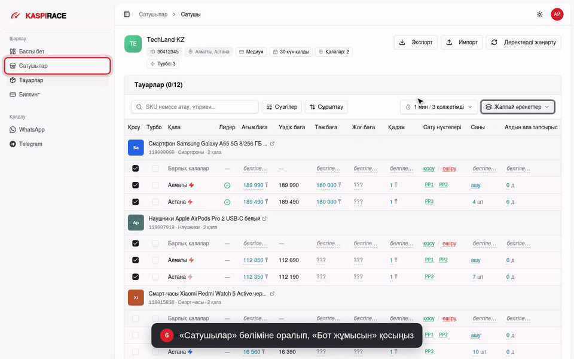Image resolution: width=574 pixels, height=359 pixels.
Task: Open the Сүзгілер filters
Action: pyautogui.click(x=282, y=107)
